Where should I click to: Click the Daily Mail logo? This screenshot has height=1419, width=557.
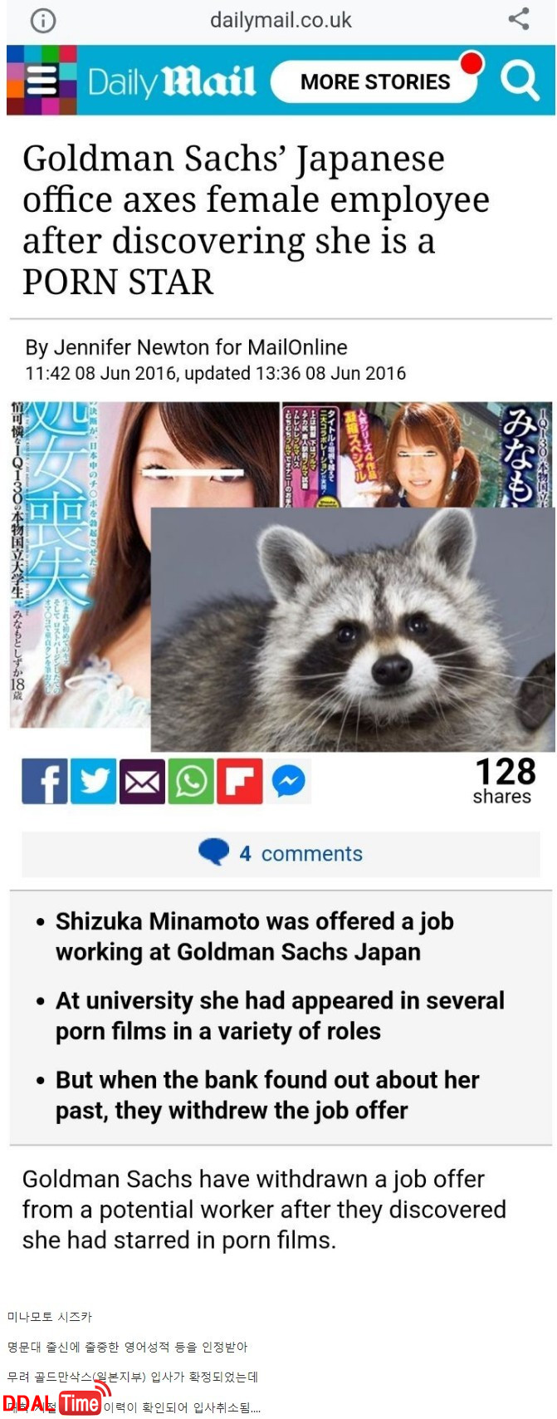[x=172, y=81]
